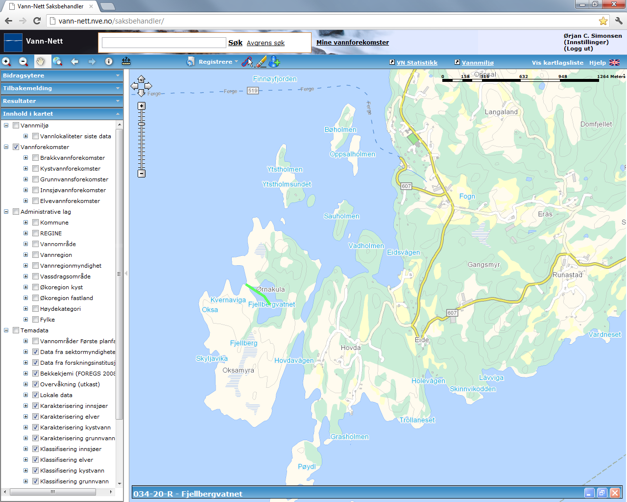Go to previous map extent arrow
The width and height of the screenshot is (627, 502).
point(74,62)
